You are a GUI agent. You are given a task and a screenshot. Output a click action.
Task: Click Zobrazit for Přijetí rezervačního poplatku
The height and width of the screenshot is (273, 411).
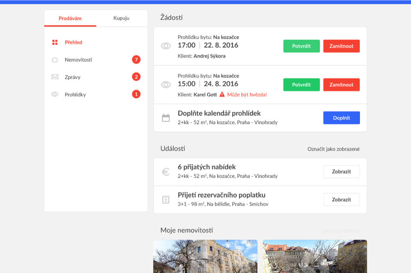tap(341, 200)
